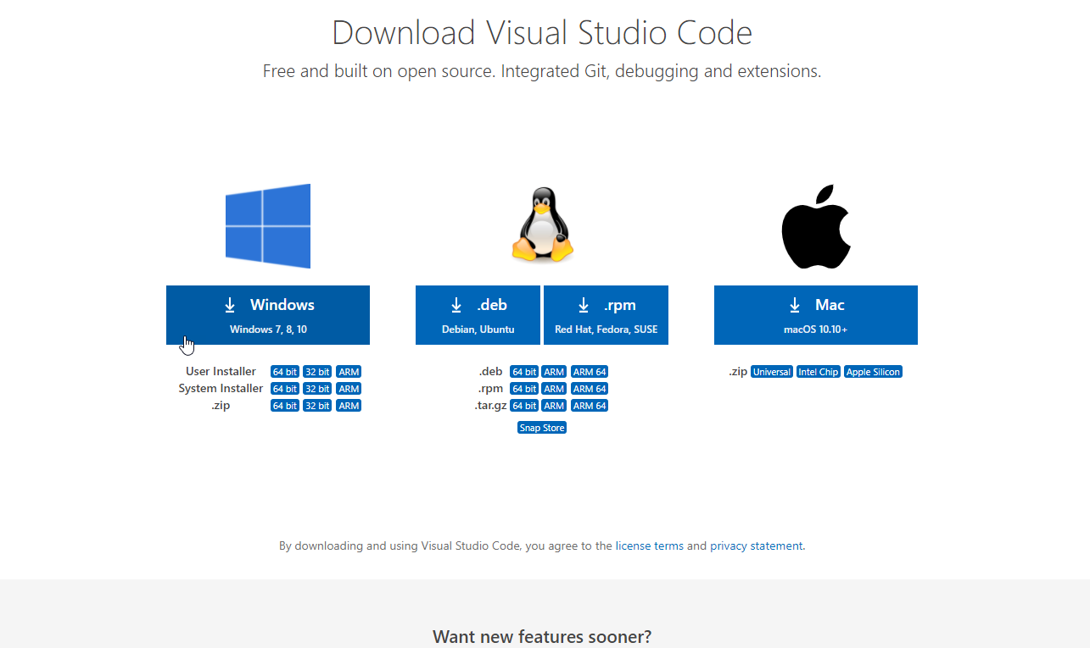Download the Windows 7, 8, 10 build
This screenshot has height=648, width=1090.
click(268, 315)
